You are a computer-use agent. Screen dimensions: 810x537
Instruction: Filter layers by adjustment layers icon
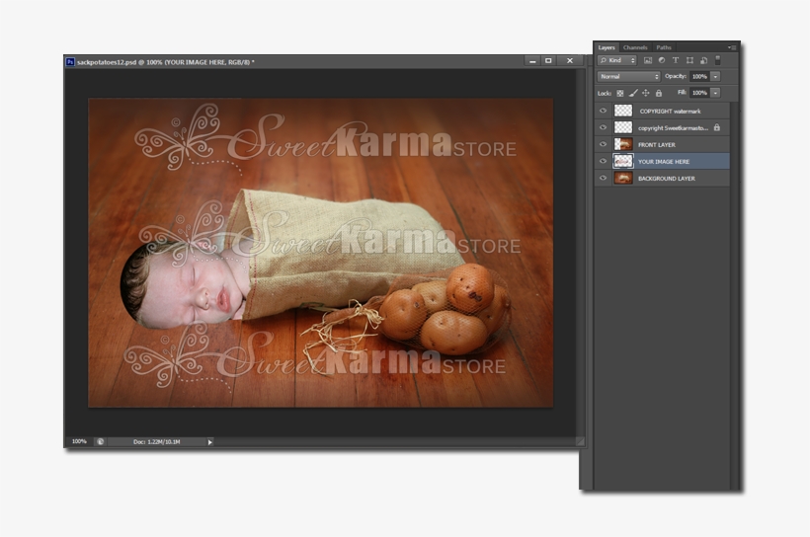(662, 60)
